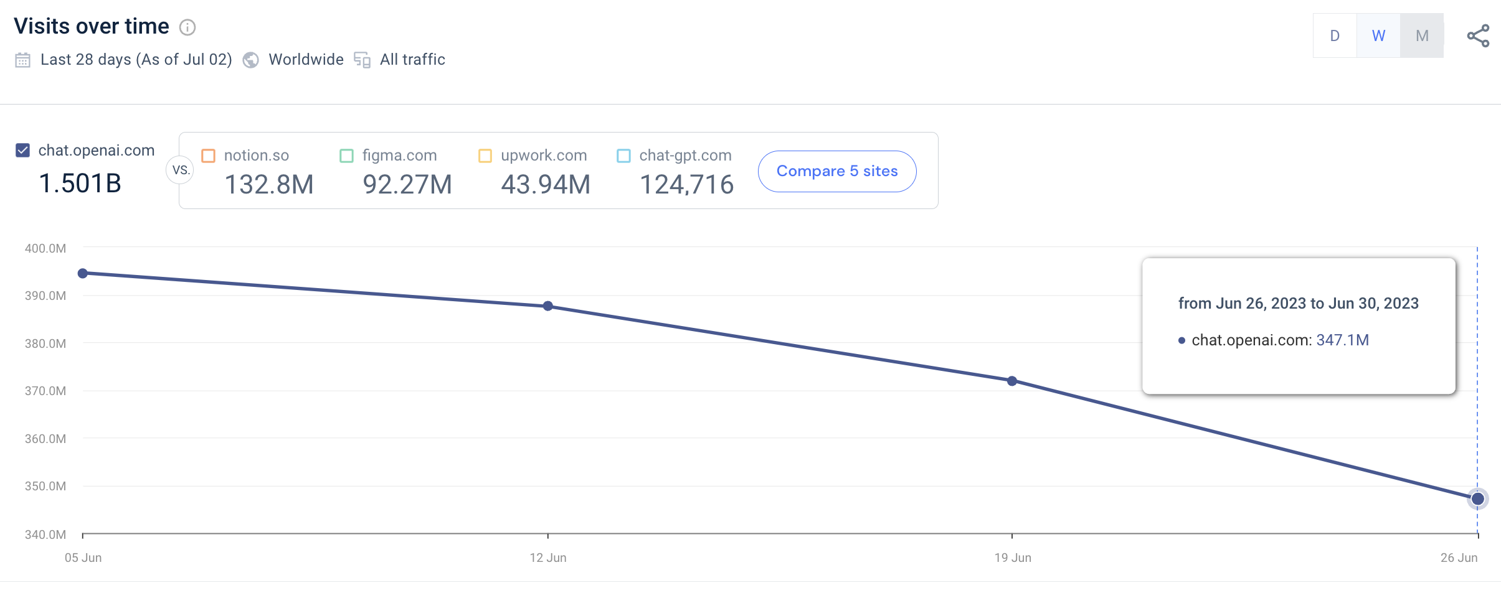Image resolution: width=1501 pixels, height=593 pixels.
Task: Click the 19 Jun axis label
Action: pyautogui.click(x=1013, y=558)
